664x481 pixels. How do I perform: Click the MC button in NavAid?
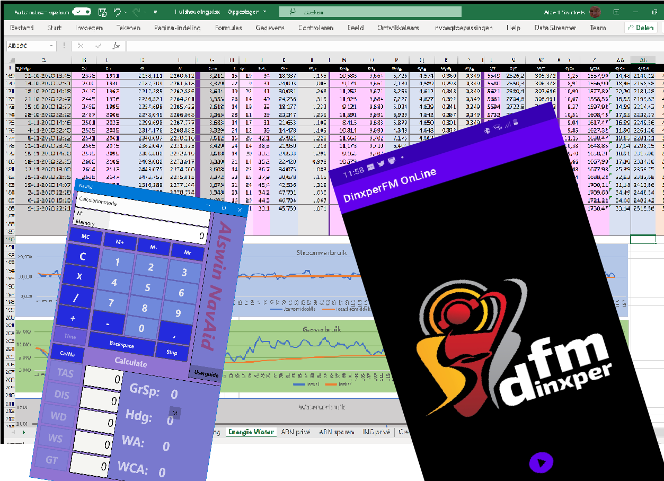pos(85,237)
